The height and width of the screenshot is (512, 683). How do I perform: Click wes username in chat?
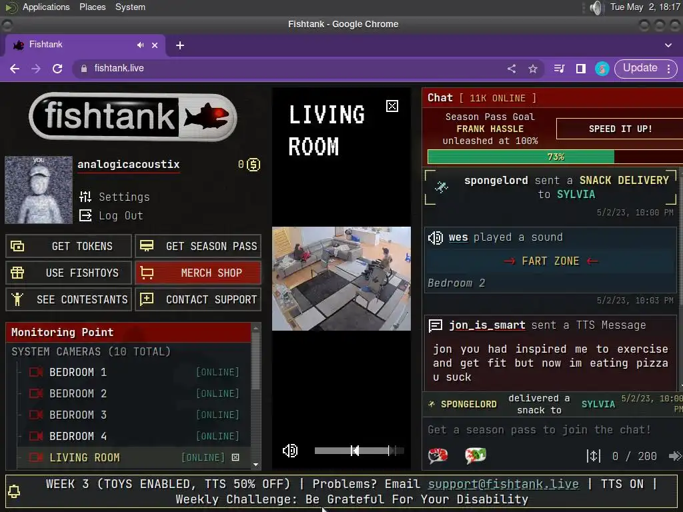click(458, 237)
